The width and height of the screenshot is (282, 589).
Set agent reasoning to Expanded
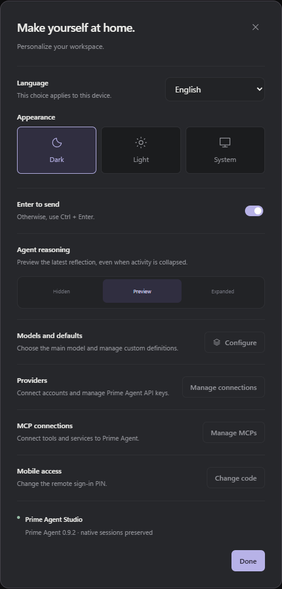pos(223,292)
